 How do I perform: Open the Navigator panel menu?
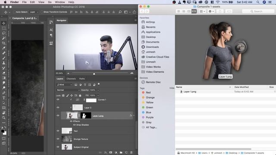[135, 20]
